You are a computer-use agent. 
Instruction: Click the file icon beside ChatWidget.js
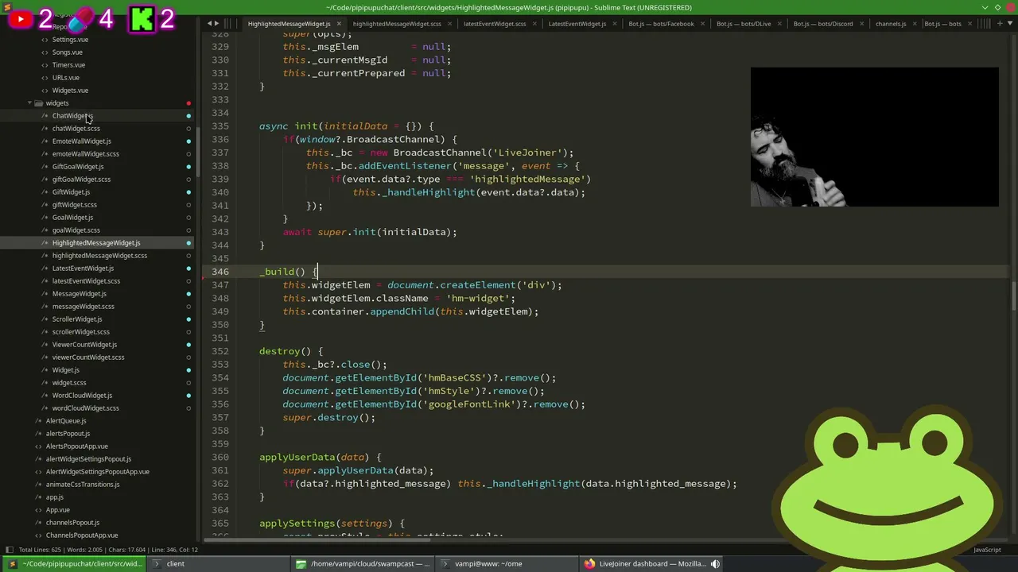pos(45,116)
